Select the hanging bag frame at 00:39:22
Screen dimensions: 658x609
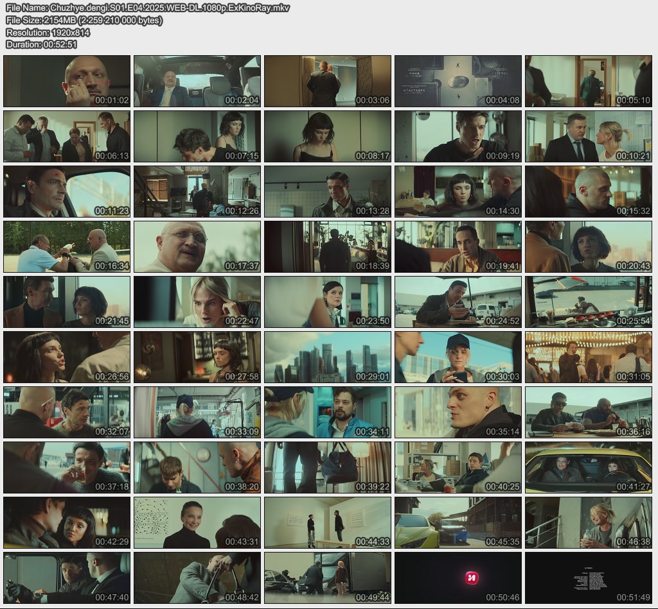tap(328, 467)
